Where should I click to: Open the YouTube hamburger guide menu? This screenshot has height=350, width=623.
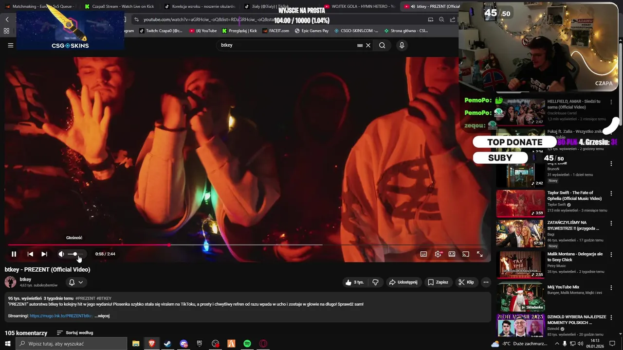10,45
